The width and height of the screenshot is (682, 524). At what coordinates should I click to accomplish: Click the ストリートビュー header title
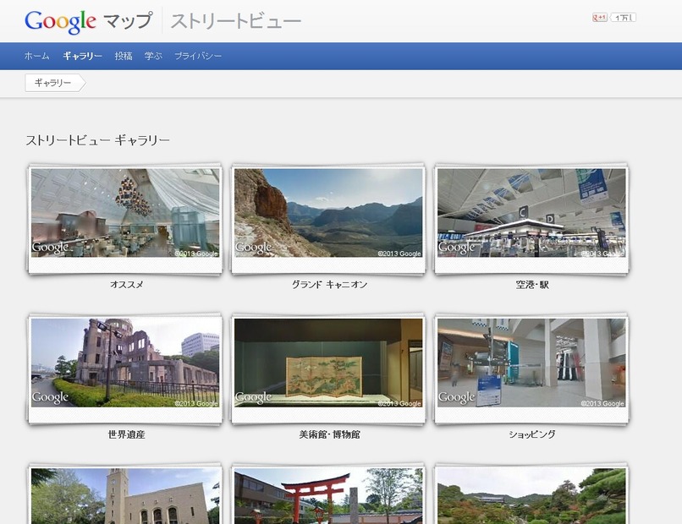click(x=235, y=21)
